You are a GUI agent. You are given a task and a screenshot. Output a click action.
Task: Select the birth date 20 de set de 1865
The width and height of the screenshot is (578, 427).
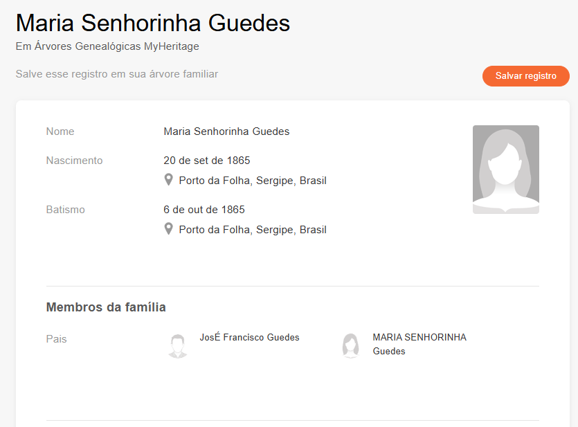(206, 161)
